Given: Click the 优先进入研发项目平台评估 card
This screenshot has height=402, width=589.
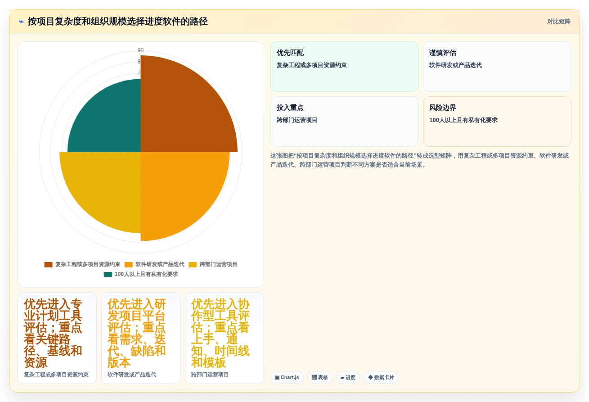Looking at the screenshot, I should click(x=141, y=338).
